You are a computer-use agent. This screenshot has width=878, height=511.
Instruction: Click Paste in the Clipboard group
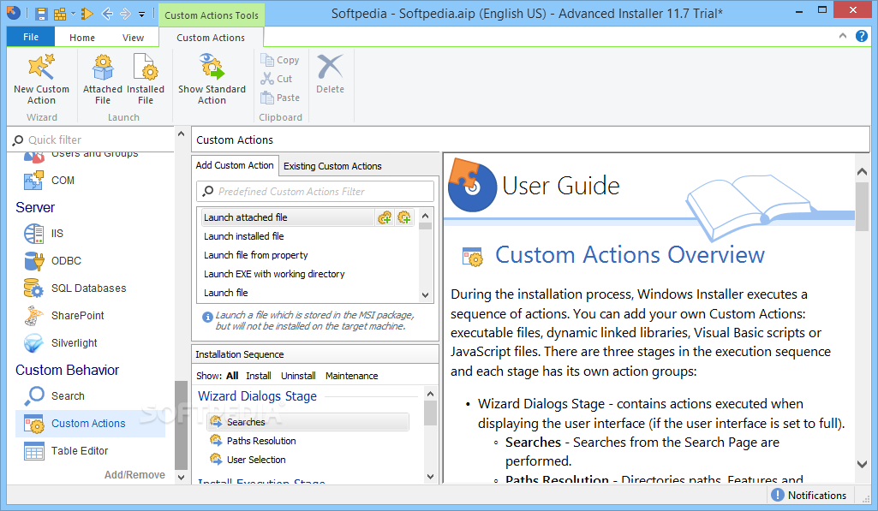tap(280, 98)
